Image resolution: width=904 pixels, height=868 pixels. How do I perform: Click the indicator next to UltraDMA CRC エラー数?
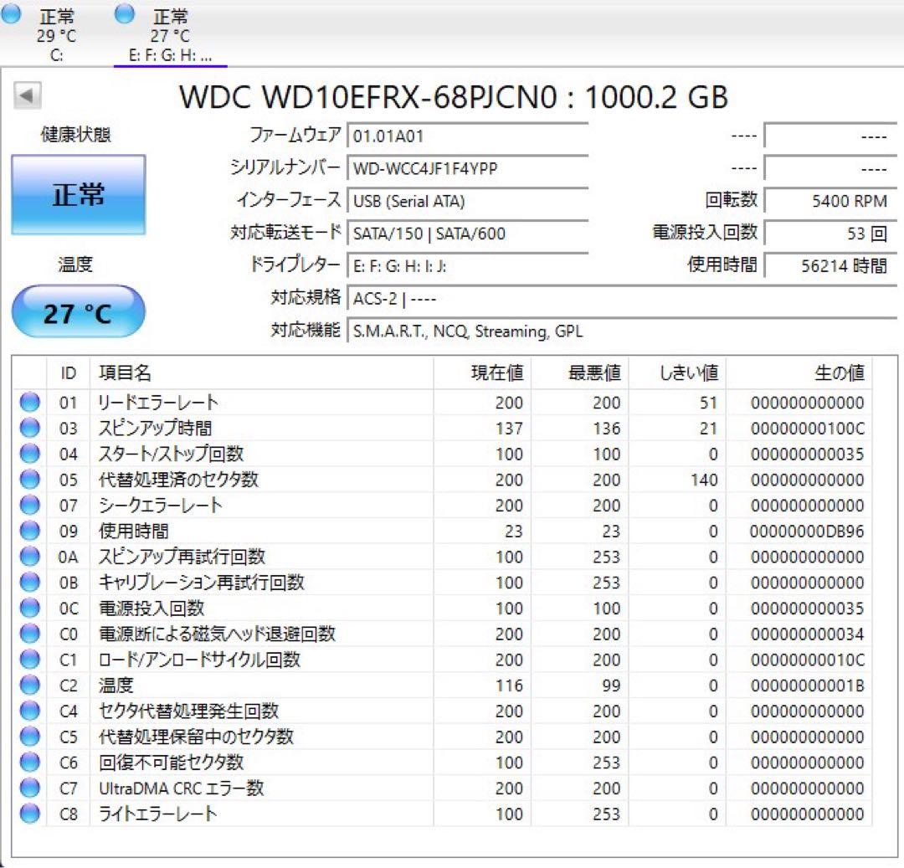click(x=29, y=788)
